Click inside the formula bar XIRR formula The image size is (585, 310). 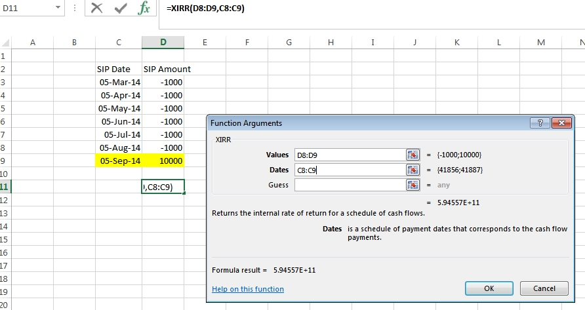pos(205,8)
